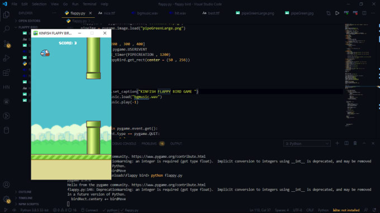Open the notifications bell in status bar

374,210
